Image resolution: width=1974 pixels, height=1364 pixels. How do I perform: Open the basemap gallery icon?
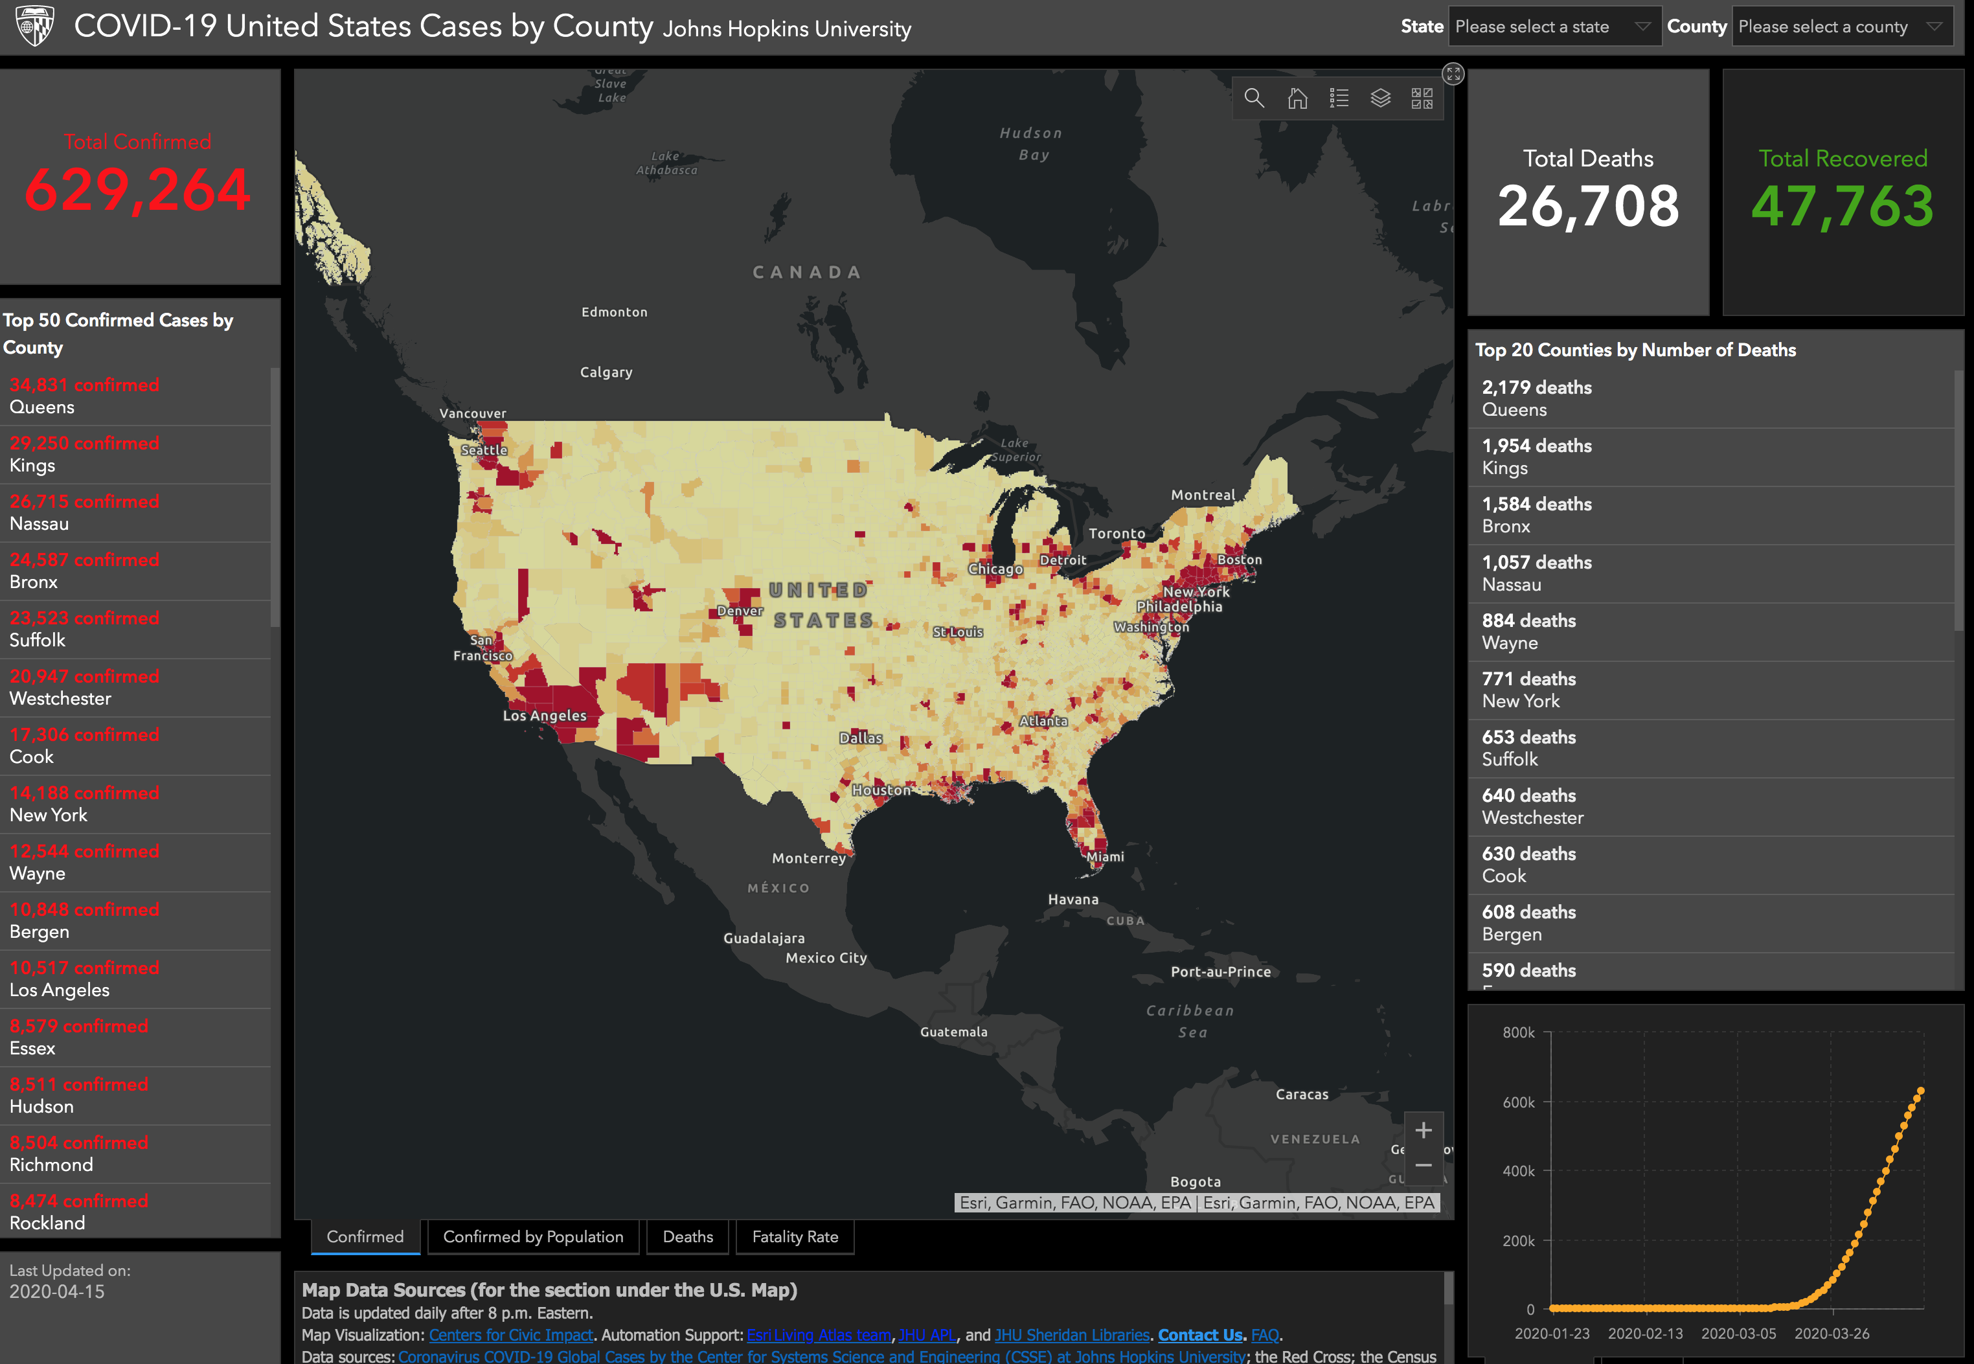tap(1422, 98)
